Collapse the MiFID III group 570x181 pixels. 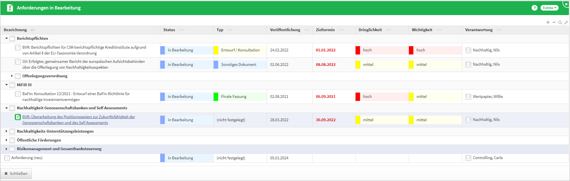pyautogui.click(x=7, y=85)
